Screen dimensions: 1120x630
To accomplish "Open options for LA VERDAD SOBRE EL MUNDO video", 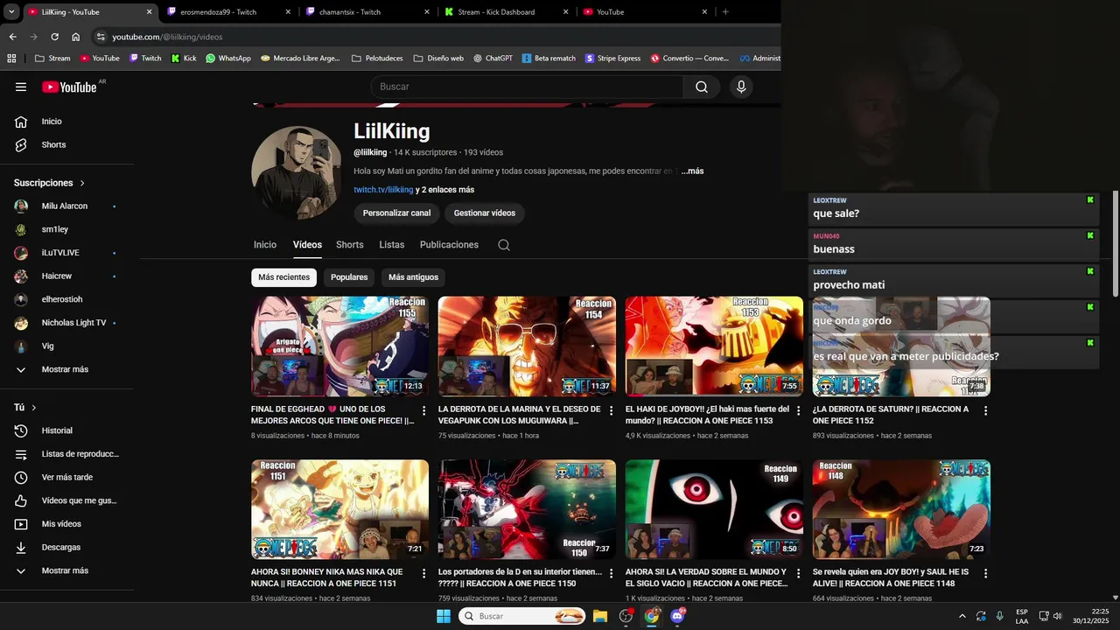I will point(799,573).
